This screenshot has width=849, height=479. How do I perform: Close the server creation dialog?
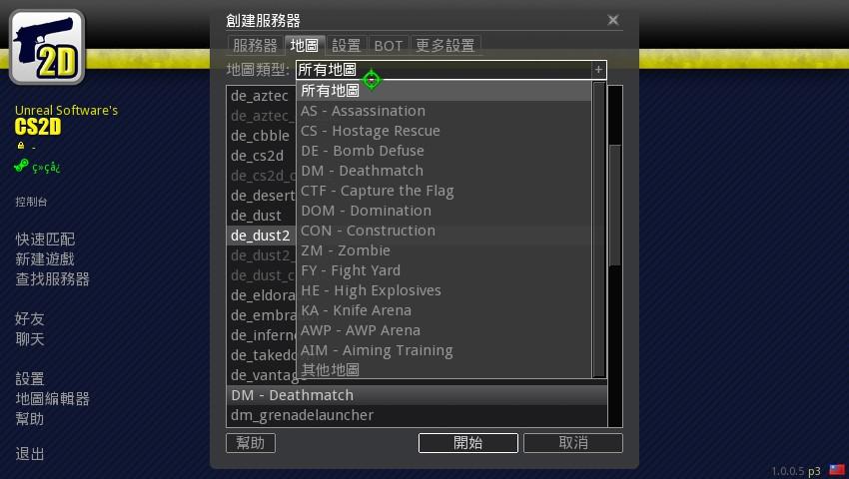(x=613, y=20)
